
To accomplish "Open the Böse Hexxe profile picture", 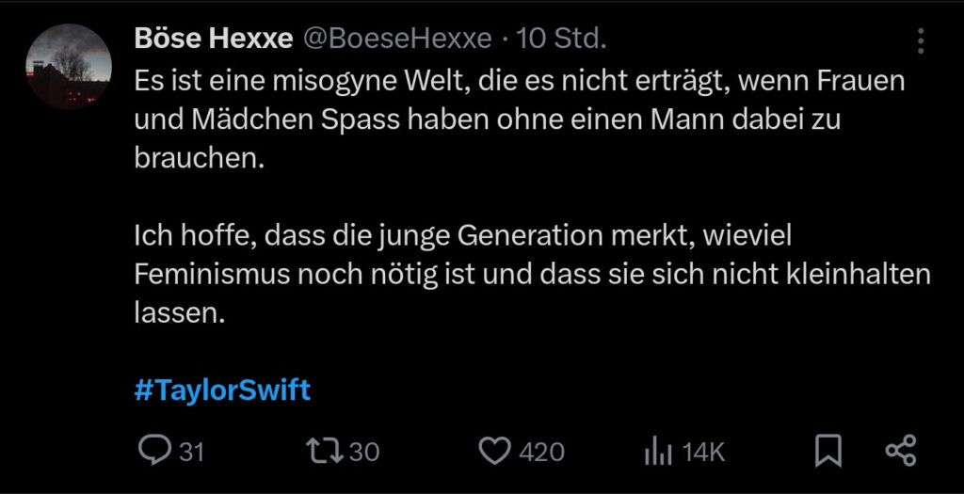I will pos(69,67).
